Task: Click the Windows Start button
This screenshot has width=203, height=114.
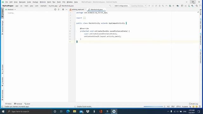Action: point(3,111)
